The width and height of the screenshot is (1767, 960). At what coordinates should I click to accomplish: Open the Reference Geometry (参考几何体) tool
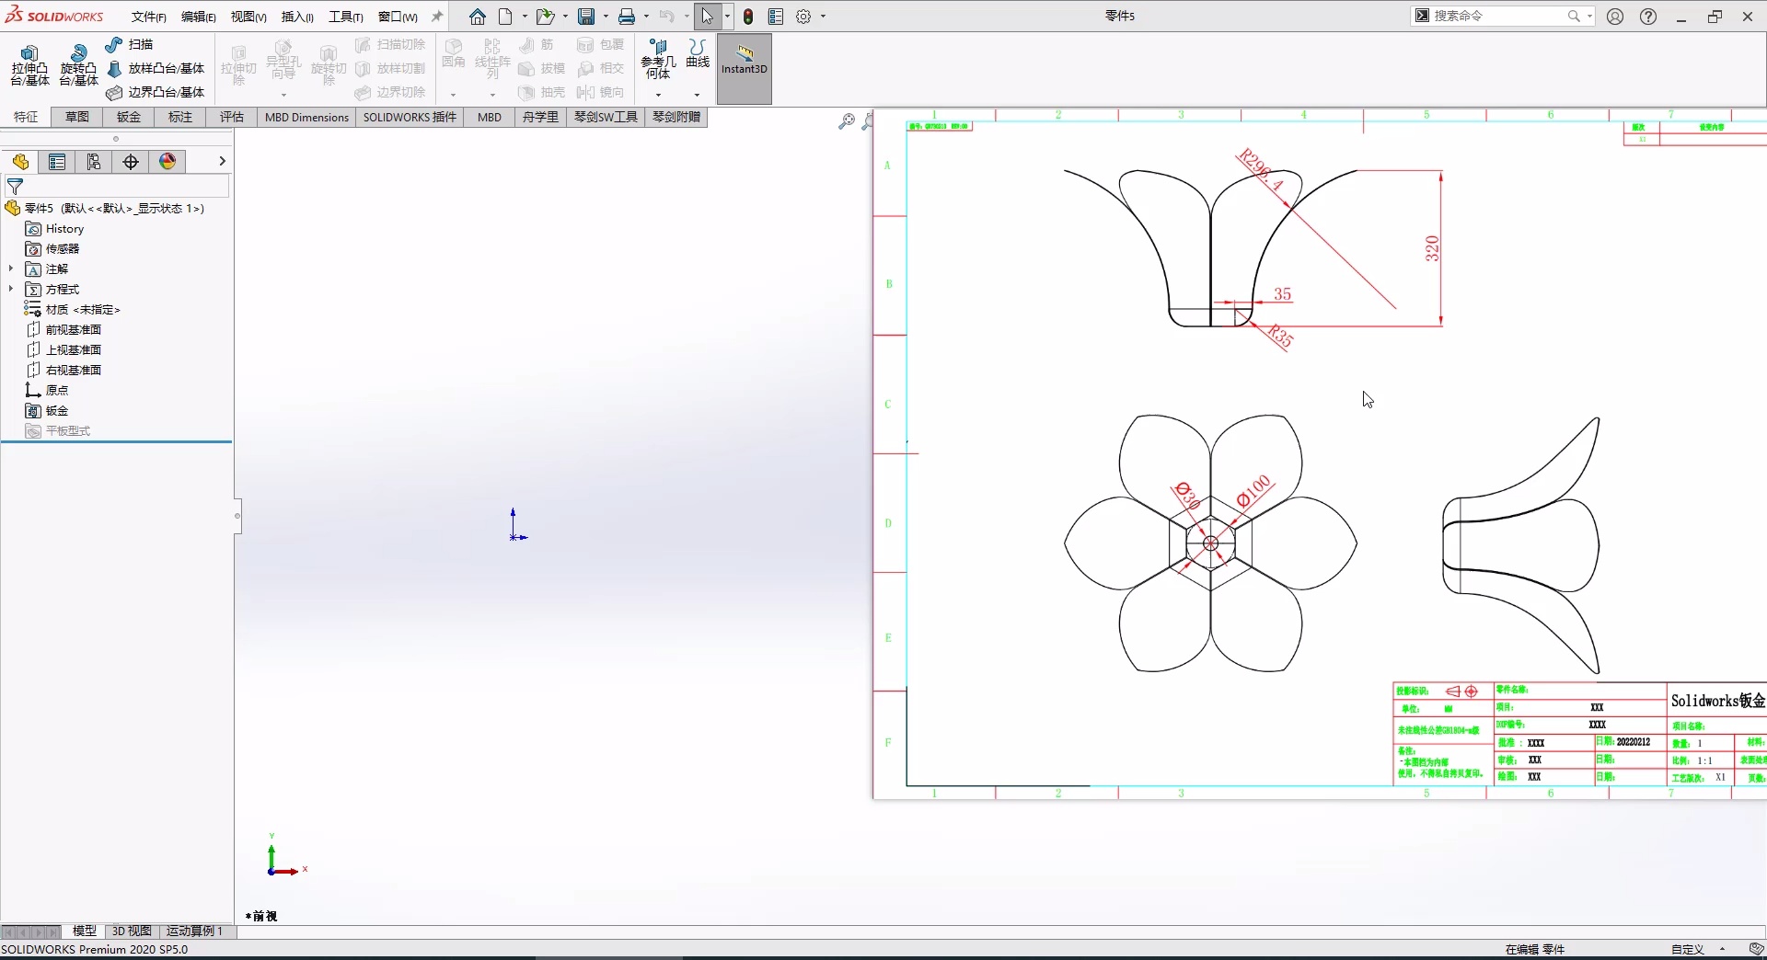click(658, 59)
